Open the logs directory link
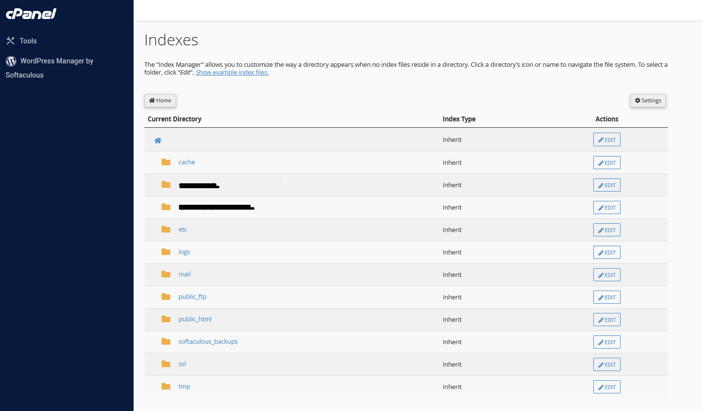This screenshot has height=411, width=703. point(184,252)
